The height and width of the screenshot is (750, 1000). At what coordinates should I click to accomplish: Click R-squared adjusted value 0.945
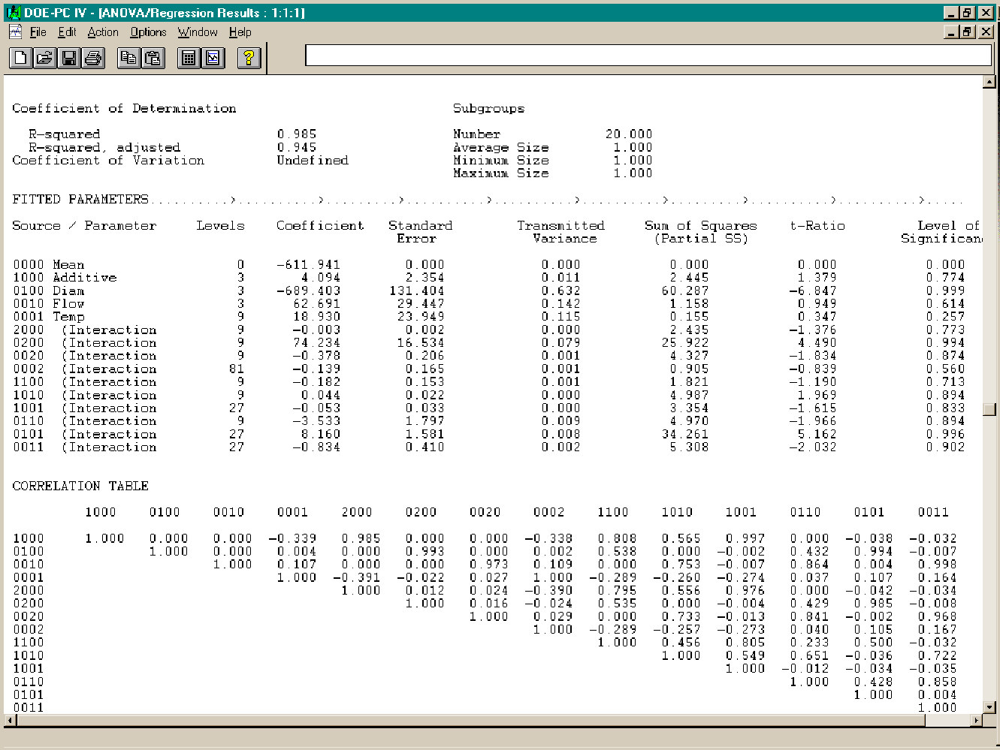297,147
